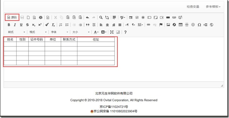The width and height of the screenshot is (229, 118).
Task: Maximize the editor area
Action: pyautogui.click(x=112, y=32)
